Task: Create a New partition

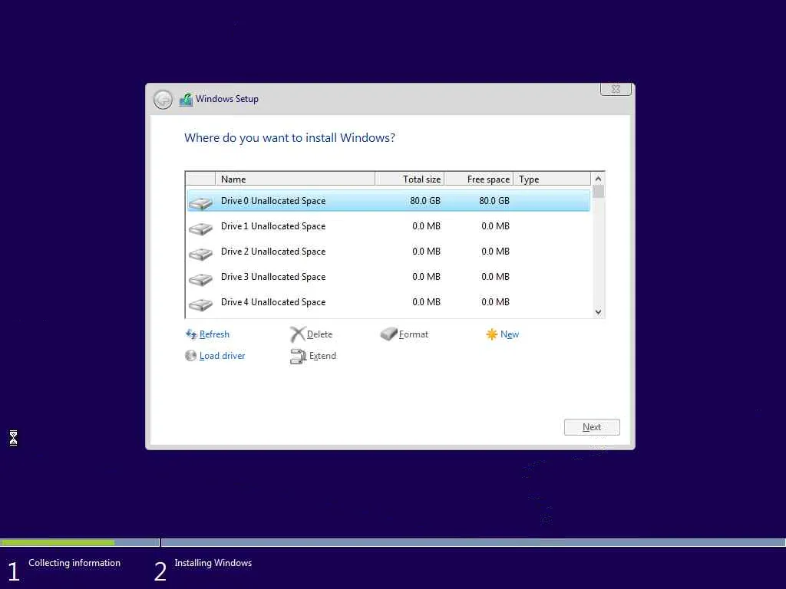Action: 510,334
